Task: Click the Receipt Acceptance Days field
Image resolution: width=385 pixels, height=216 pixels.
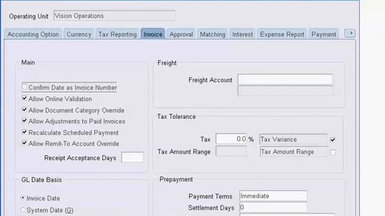Action: click(132, 157)
